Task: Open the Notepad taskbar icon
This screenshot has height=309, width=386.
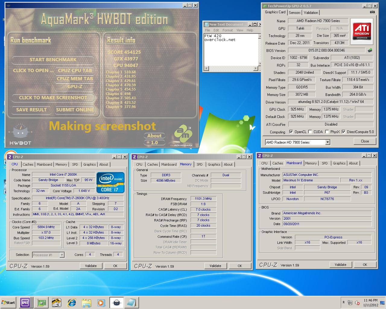Action: 131,303
